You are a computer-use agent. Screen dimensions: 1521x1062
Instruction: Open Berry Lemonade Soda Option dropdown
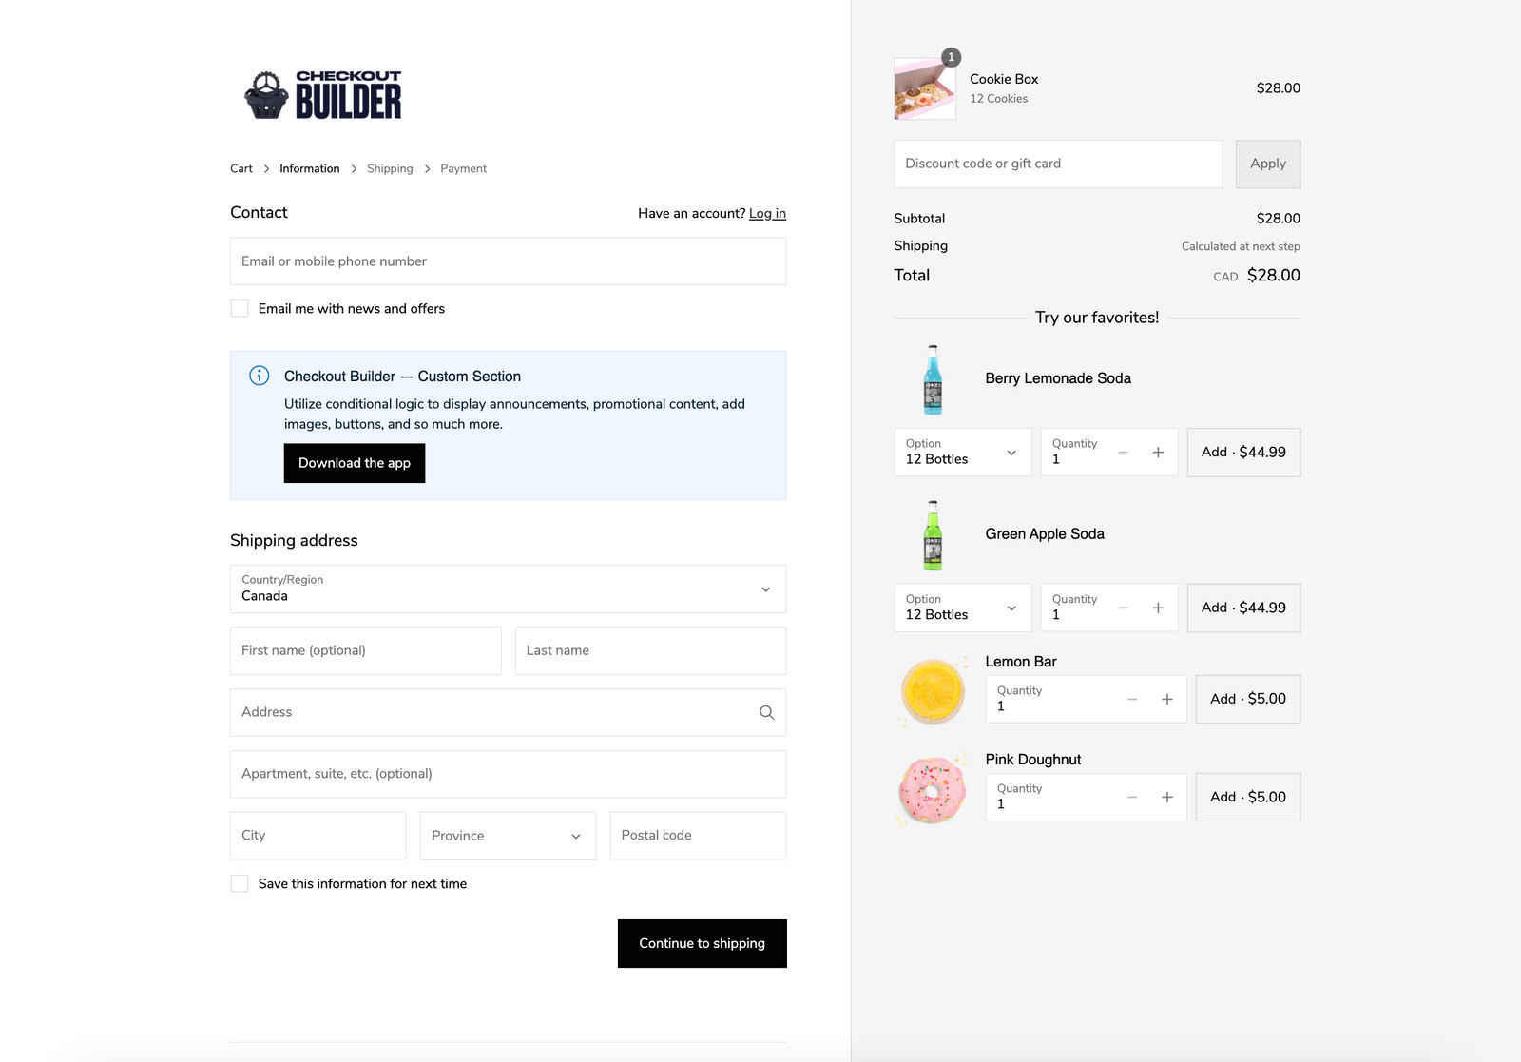click(x=962, y=453)
